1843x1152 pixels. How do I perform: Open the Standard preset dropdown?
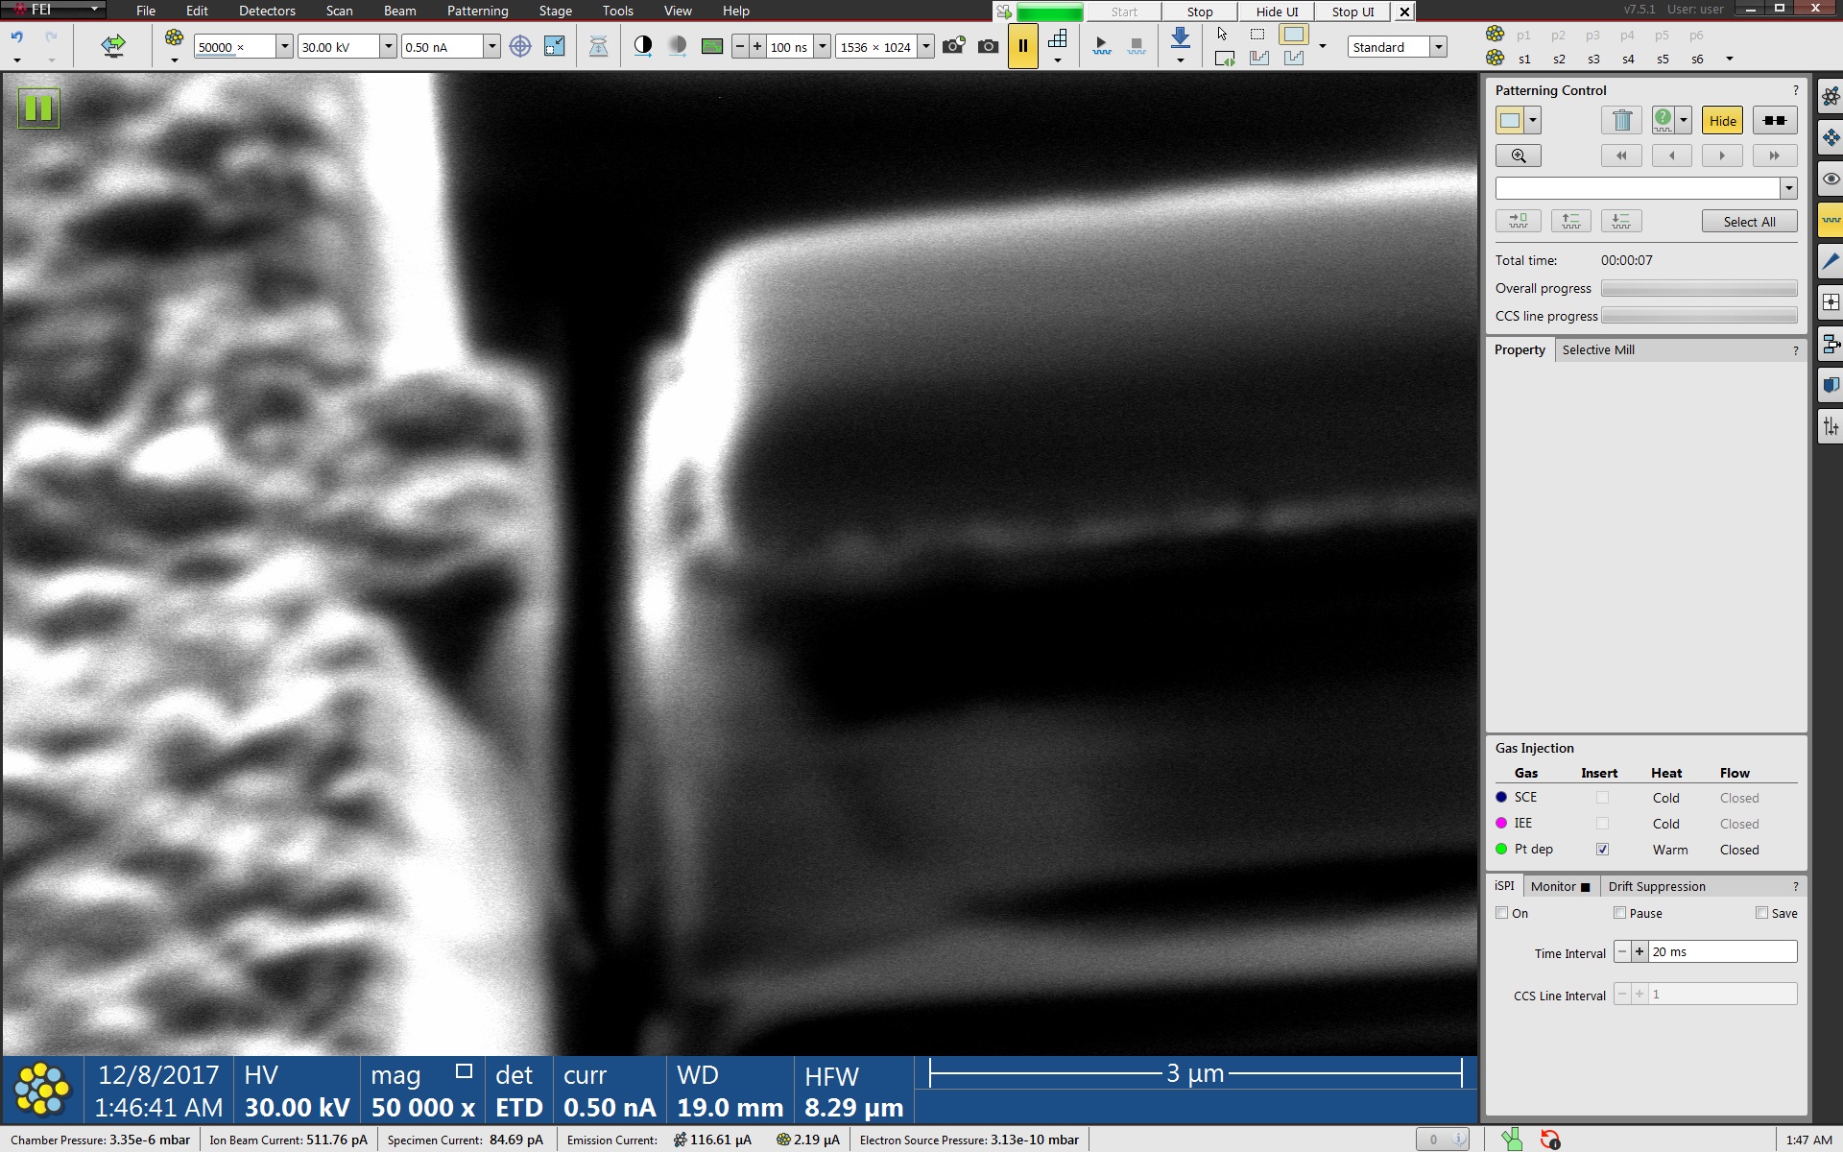pyautogui.click(x=1438, y=47)
